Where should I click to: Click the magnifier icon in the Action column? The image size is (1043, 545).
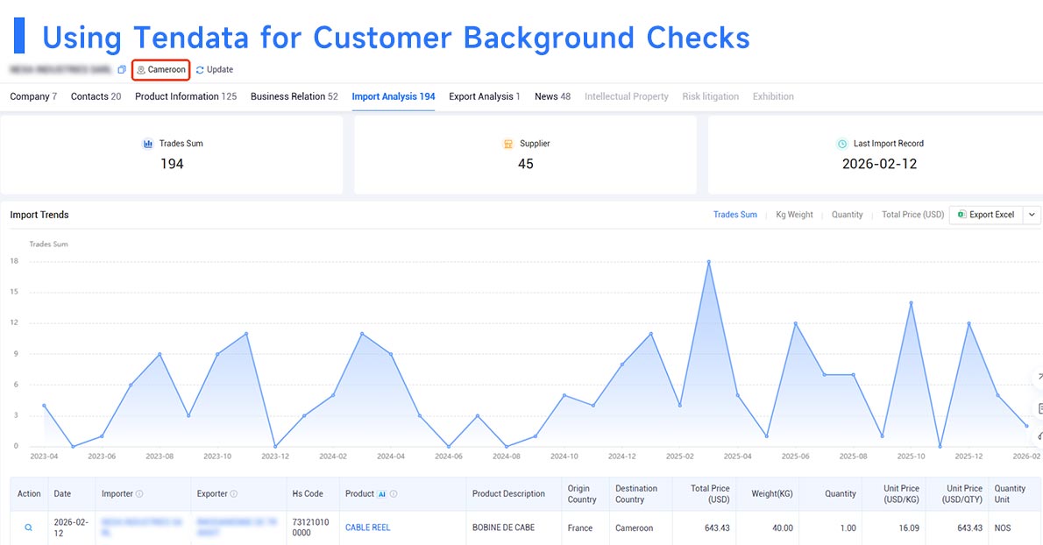pyautogui.click(x=29, y=527)
